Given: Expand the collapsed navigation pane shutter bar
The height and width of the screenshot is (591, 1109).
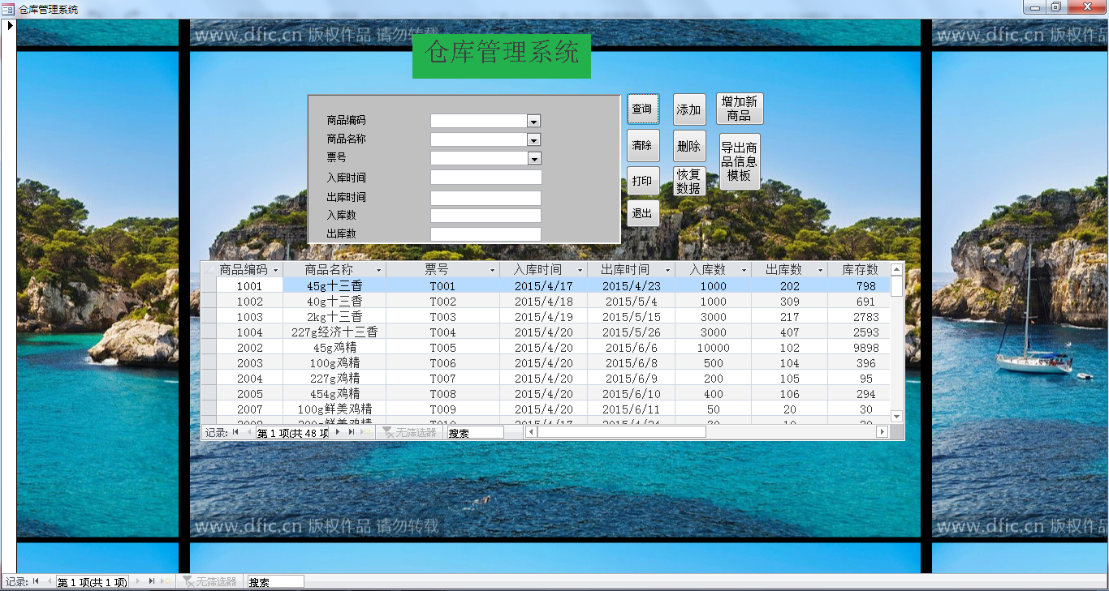Looking at the screenshot, I should click(9, 25).
